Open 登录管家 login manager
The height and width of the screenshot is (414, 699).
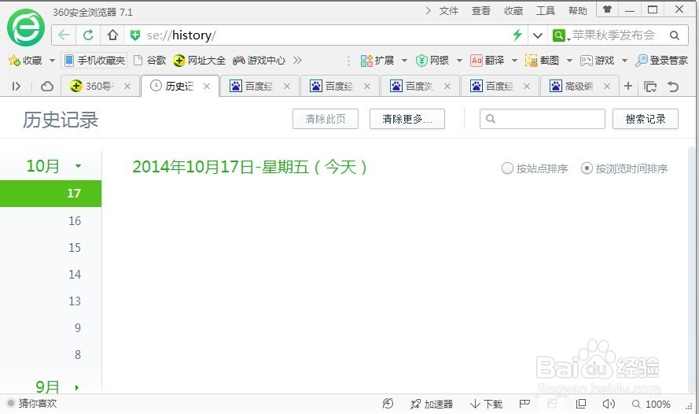point(661,61)
